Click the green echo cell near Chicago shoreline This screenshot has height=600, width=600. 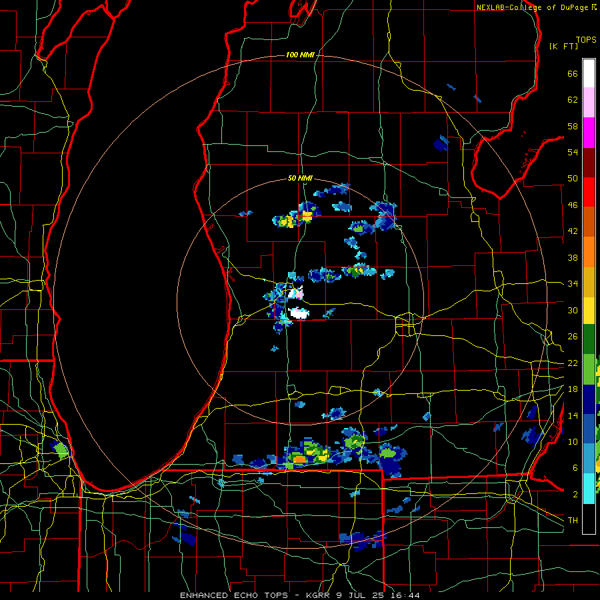click(x=61, y=449)
